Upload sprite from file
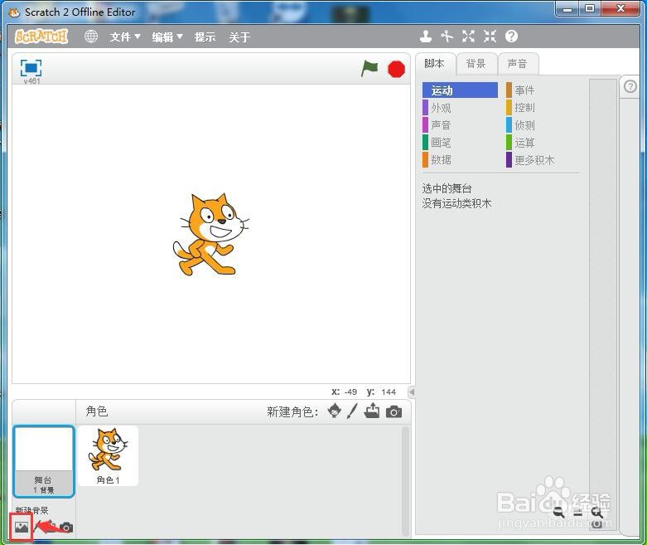 click(372, 411)
